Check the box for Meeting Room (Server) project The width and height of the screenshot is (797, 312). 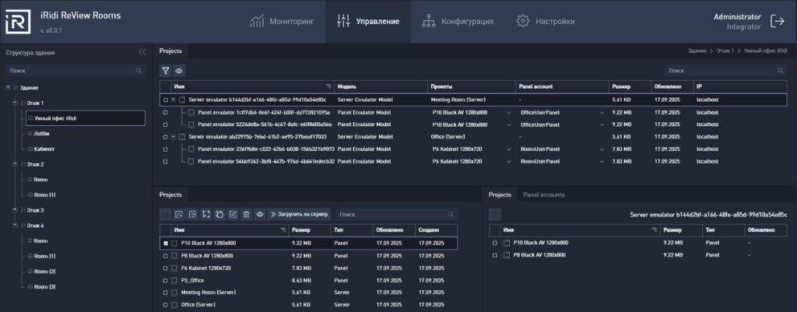point(166,293)
